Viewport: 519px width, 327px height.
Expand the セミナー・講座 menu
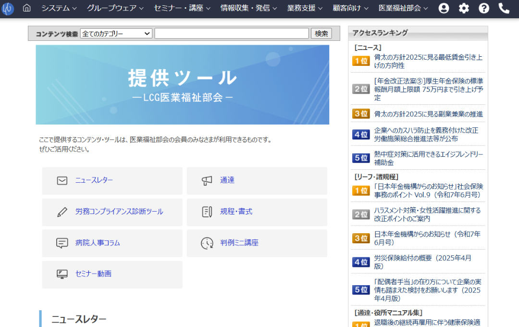(x=182, y=8)
